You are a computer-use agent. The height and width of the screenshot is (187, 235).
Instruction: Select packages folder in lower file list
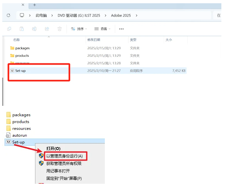(x=19, y=115)
